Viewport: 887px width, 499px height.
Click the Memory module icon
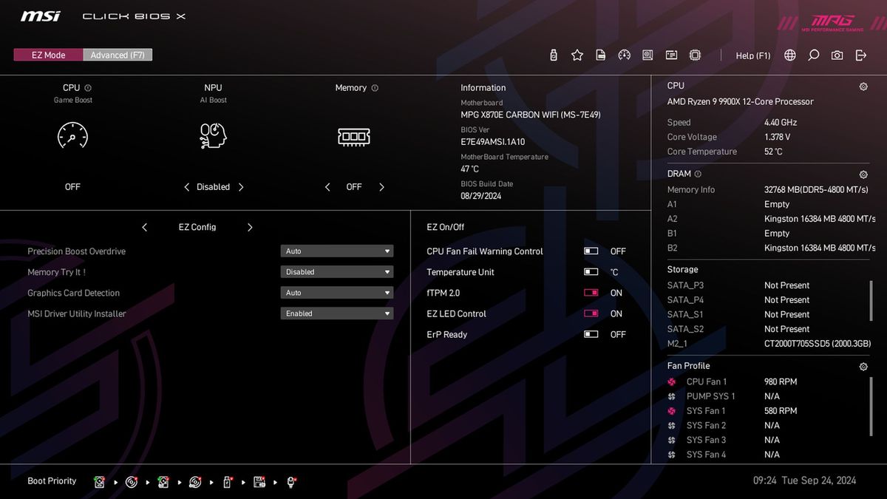354,136
